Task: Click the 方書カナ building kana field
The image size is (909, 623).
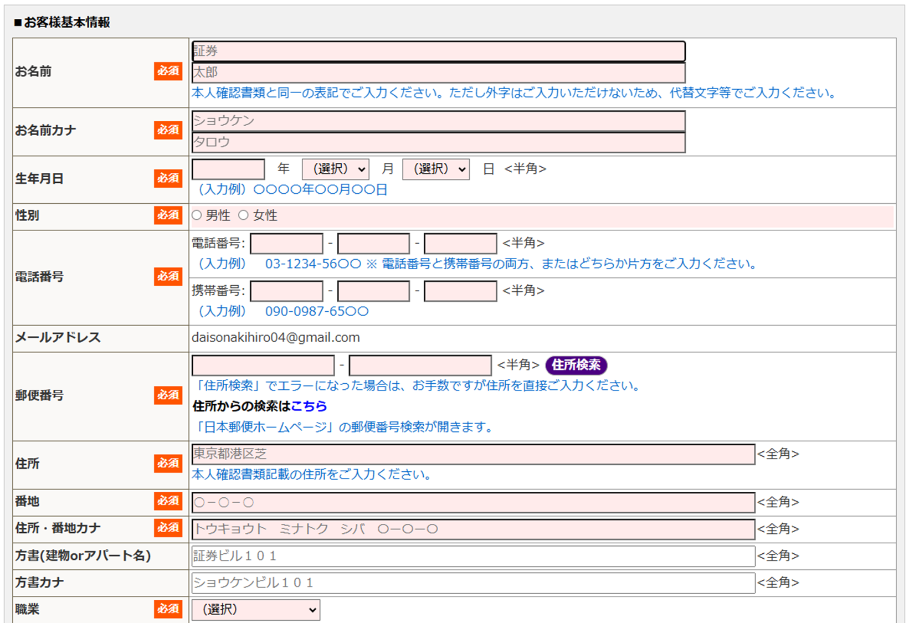Action: click(473, 583)
